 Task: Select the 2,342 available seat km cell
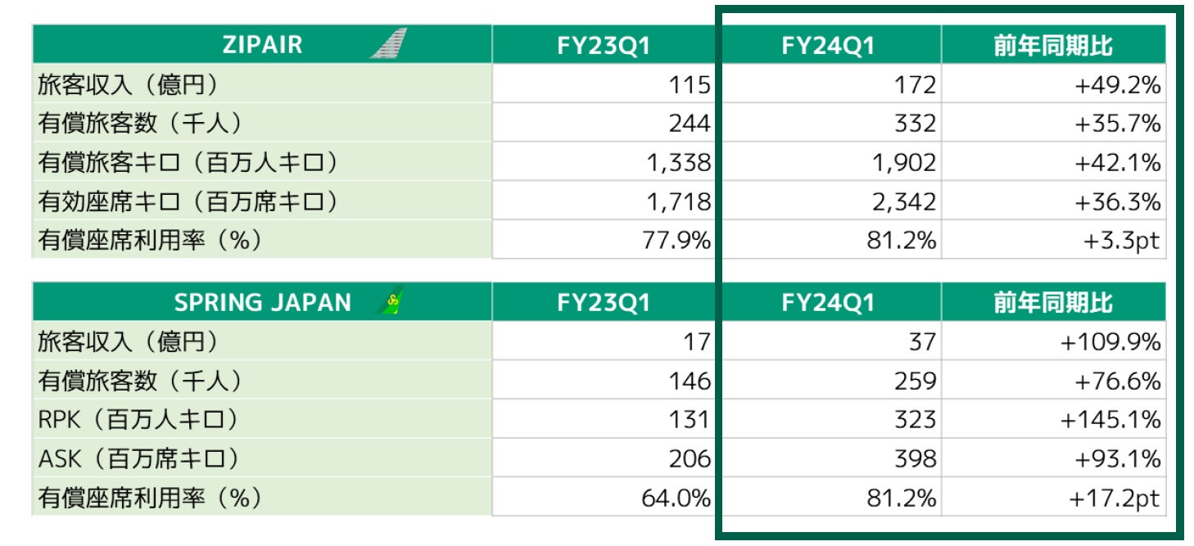(x=830, y=201)
